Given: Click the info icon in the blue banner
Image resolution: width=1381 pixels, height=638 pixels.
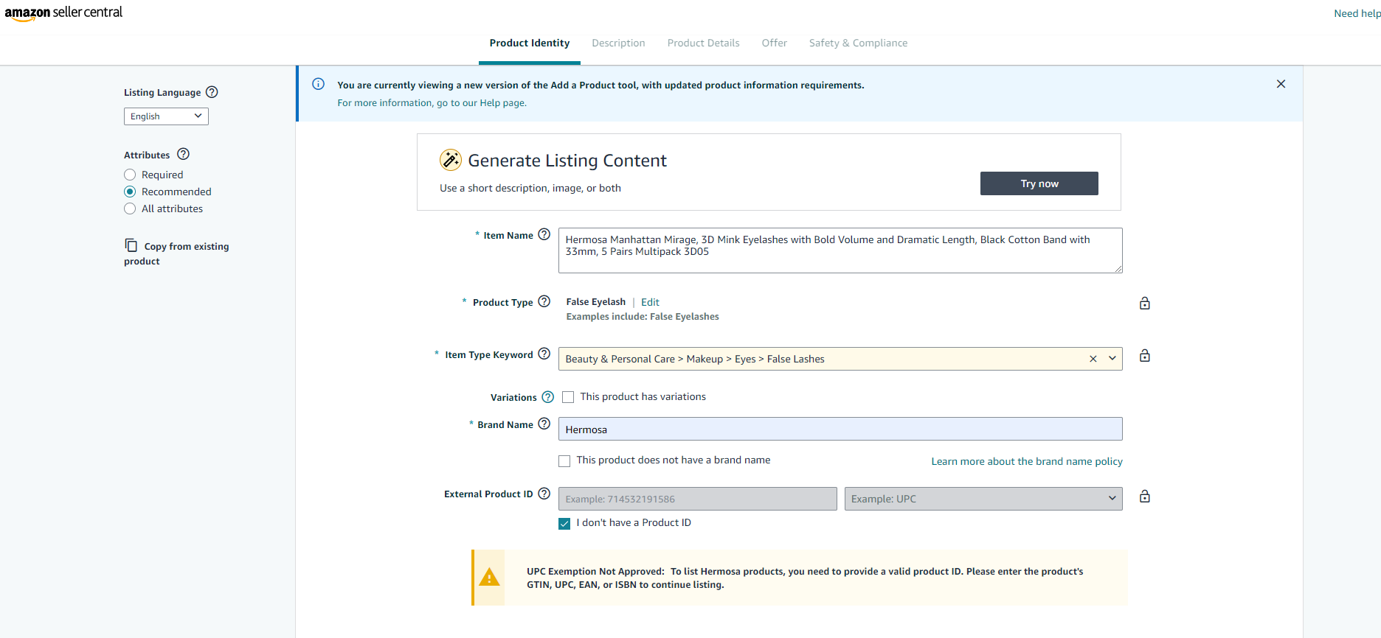Looking at the screenshot, I should (x=319, y=84).
